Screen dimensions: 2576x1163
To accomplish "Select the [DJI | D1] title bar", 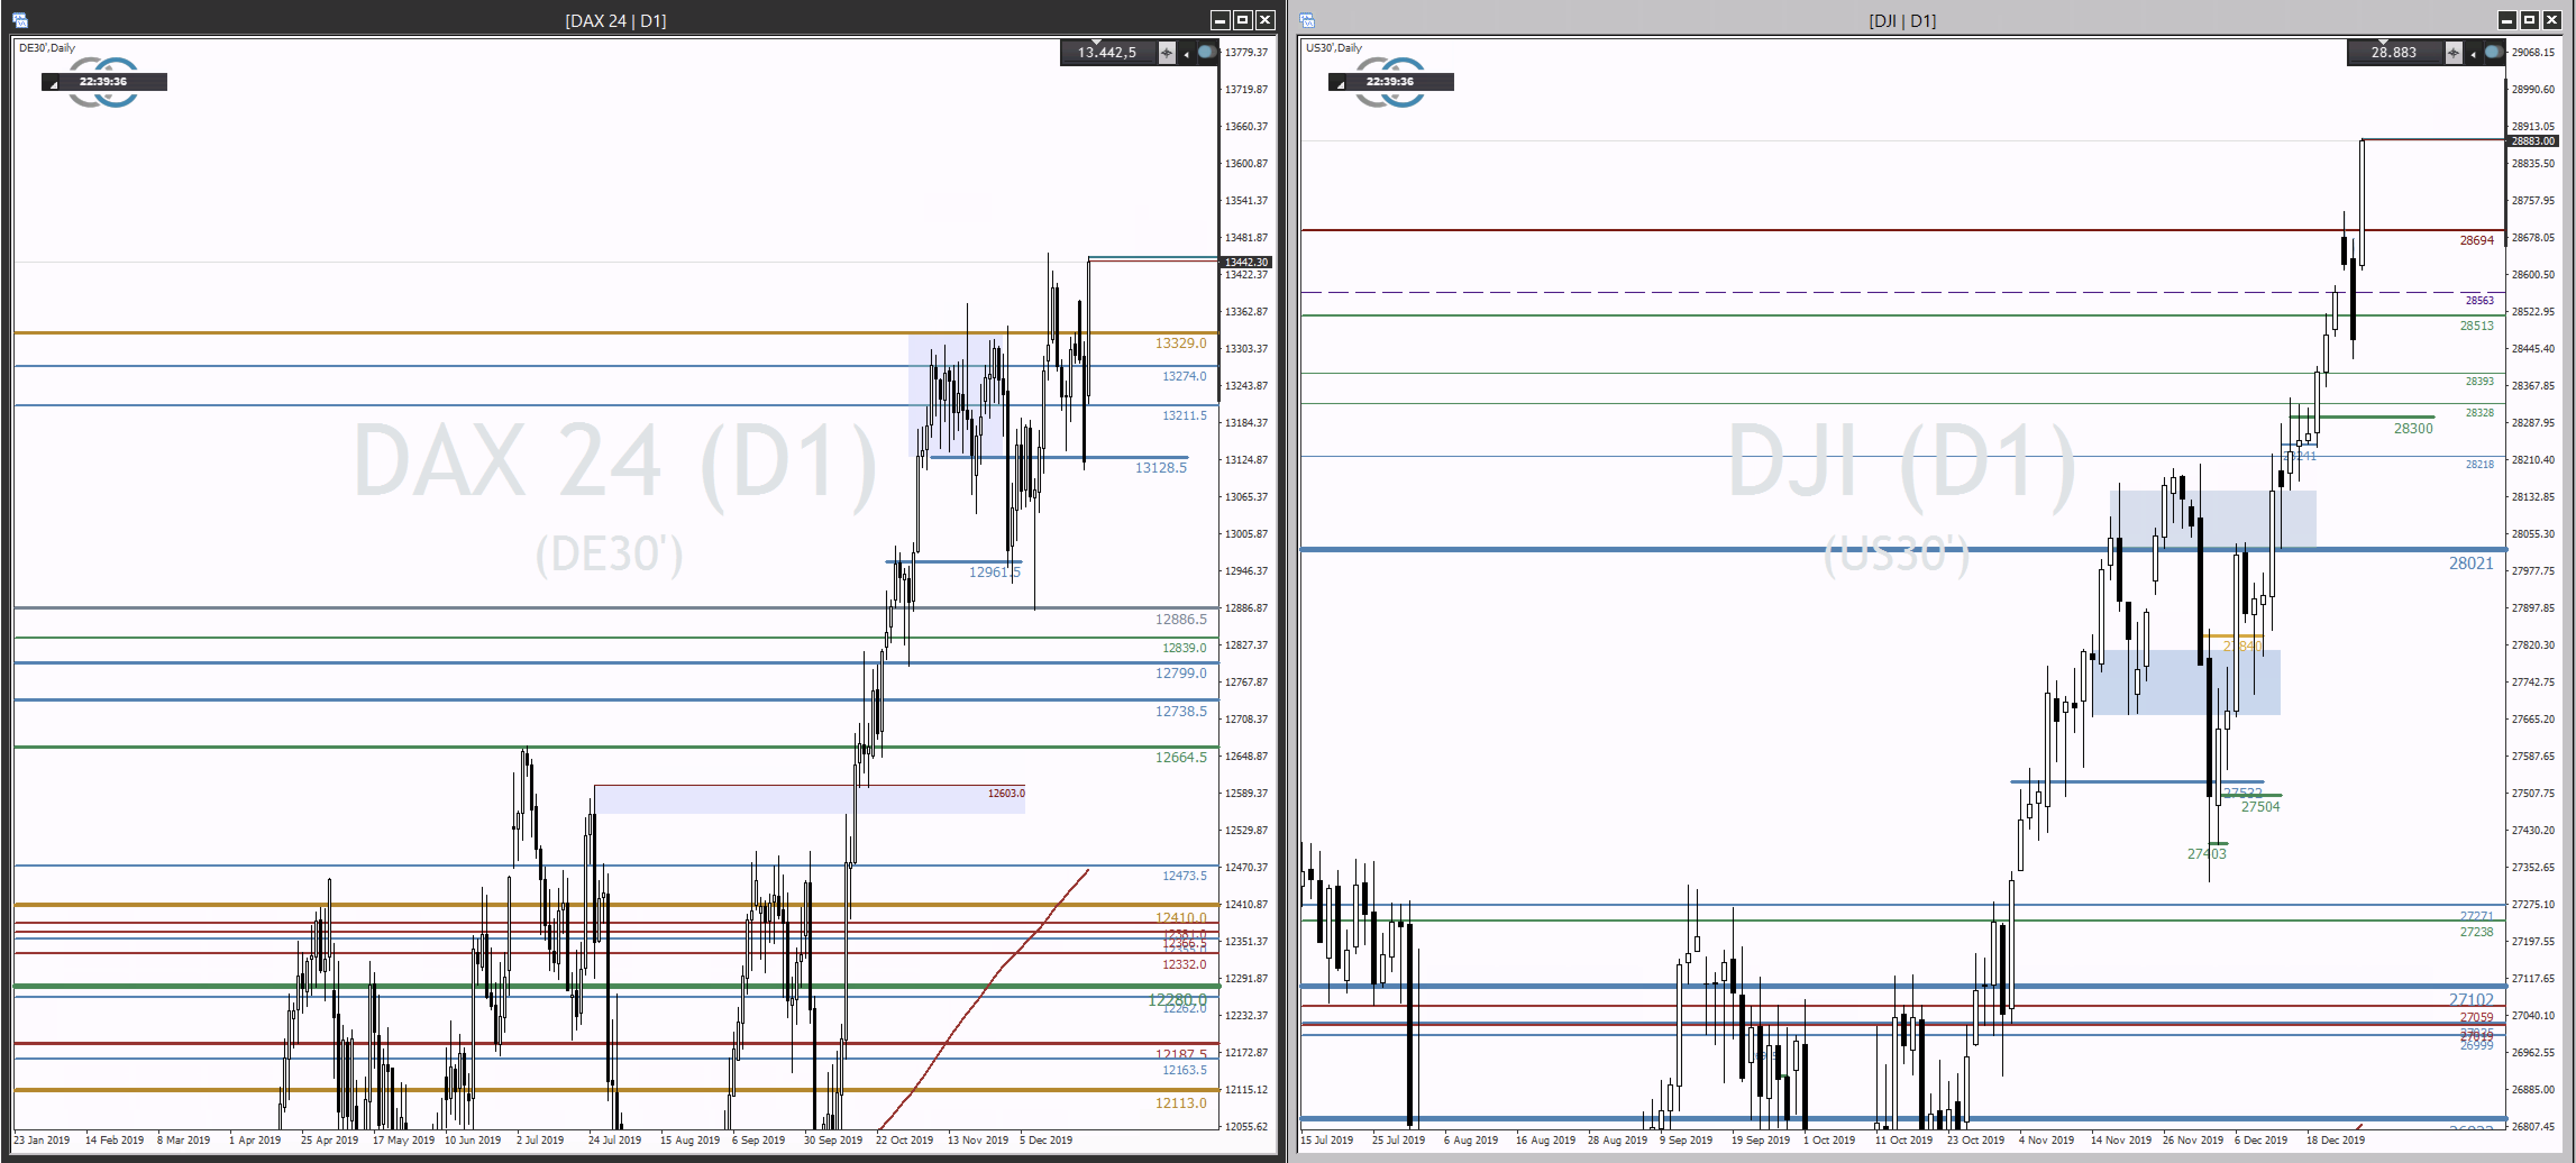I will 1902,20.
